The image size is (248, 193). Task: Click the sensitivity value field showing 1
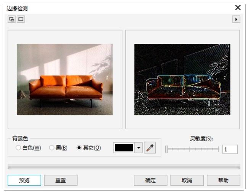click(x=230, y=149)
